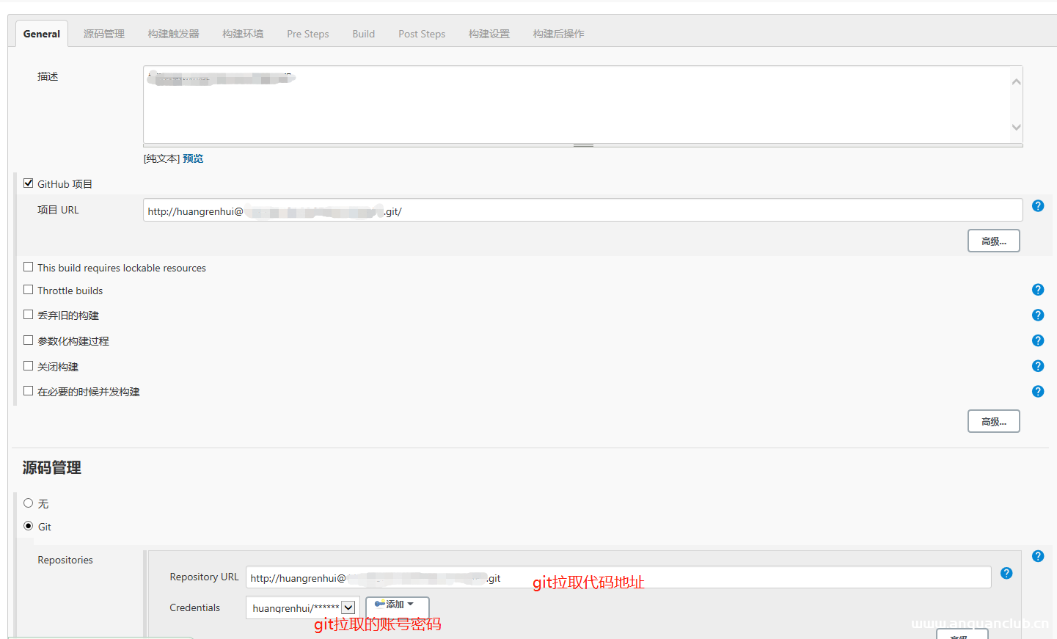Switch to the Post Steps tab
1057x639 pixels.
(x=422, y=34)
